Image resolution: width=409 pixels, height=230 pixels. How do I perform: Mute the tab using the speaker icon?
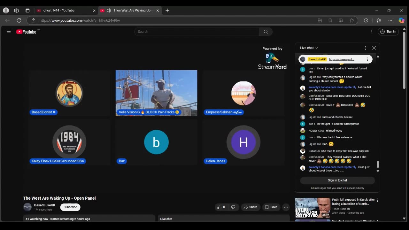point(109,11)
